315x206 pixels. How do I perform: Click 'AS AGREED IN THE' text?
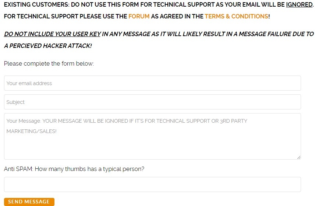coord(177,17)
